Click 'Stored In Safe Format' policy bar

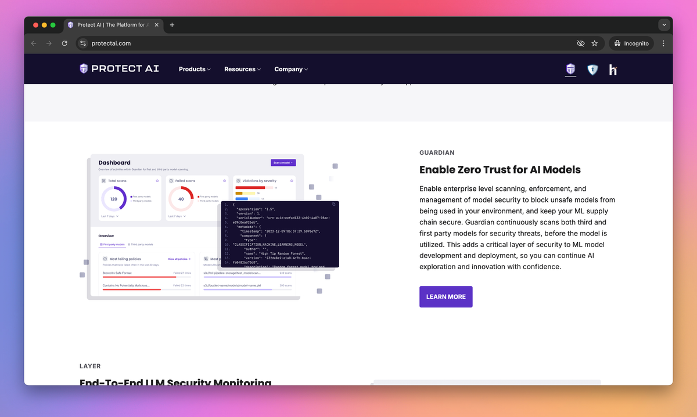147,277
